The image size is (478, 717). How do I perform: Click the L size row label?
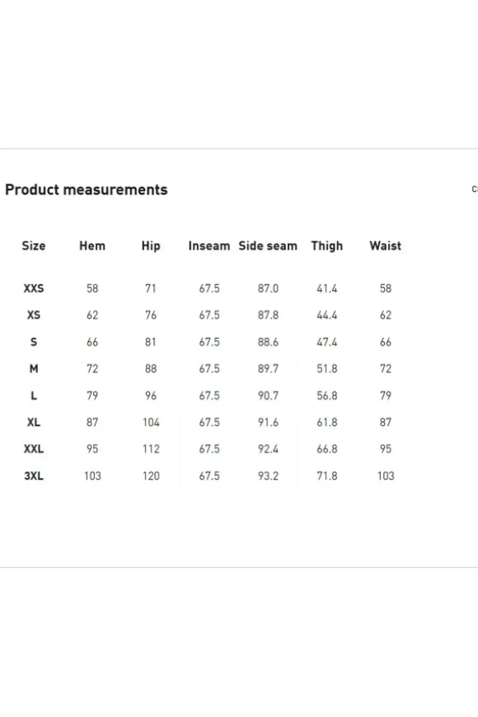coord(34,396)
